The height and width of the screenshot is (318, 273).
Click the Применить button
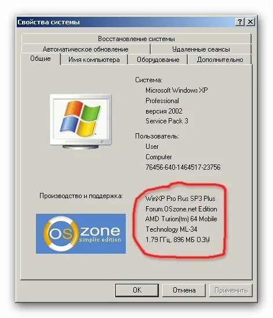(231, 290)
